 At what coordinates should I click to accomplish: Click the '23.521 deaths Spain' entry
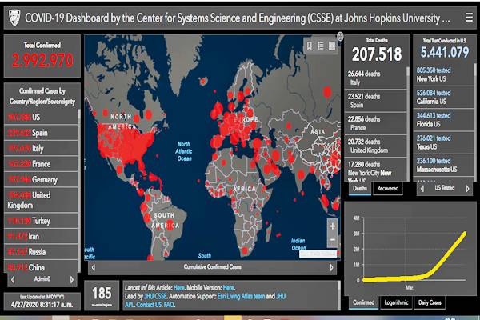point(375,101)
